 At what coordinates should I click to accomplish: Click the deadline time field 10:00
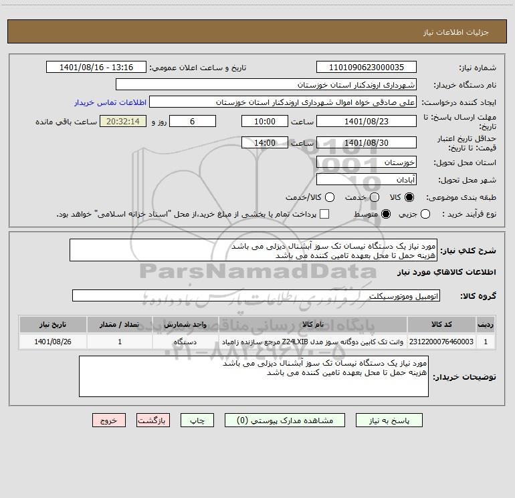[265, 121]
